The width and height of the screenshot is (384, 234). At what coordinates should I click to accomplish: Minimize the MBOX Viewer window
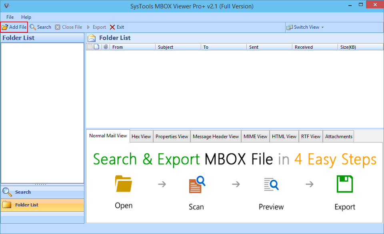350,5
